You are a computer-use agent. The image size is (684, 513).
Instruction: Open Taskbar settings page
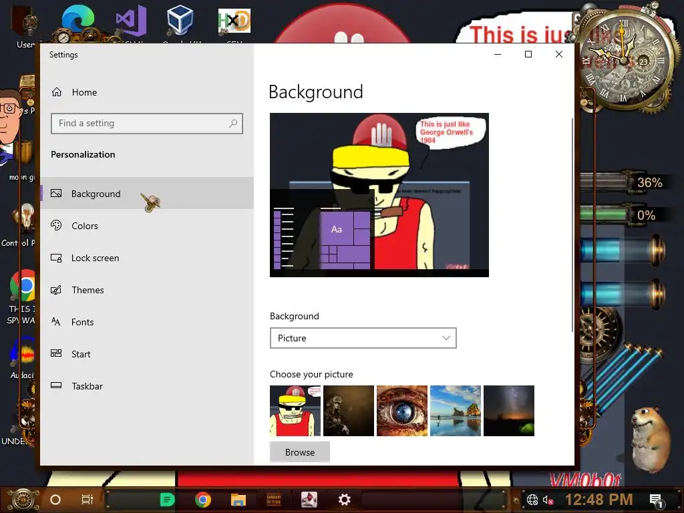click(x=147, y=386)
